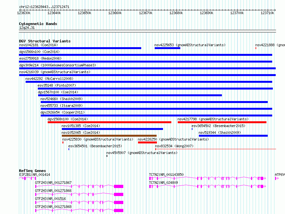This screenshot has height=214, width=285.
Task: Click the 123700k ruler tick label
Action: pyautogui.click(x=237, y=13)
